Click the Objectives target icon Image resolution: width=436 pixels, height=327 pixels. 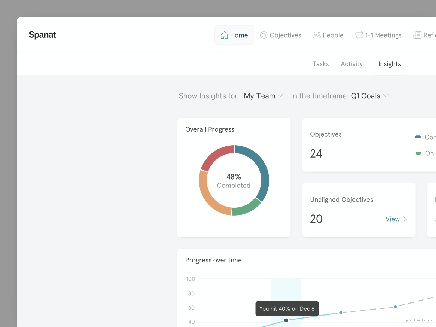[x=264, y=35]
